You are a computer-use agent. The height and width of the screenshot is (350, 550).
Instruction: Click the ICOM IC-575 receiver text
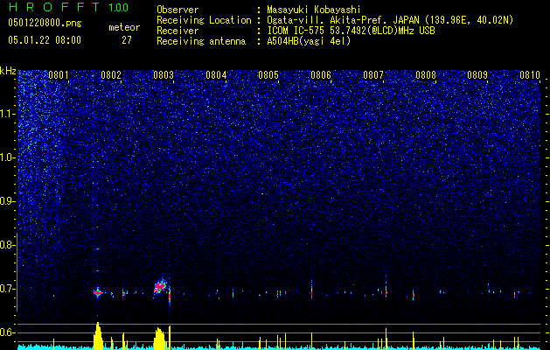click(x=351, y=31)
